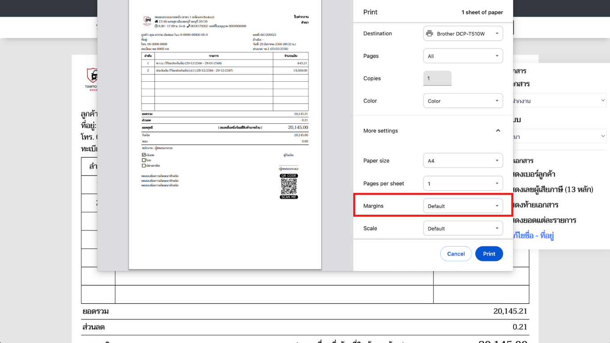This screenshot has height=343, width=610.
Task: Click '1 sheet of paper' text
Action: click(482, 13)
